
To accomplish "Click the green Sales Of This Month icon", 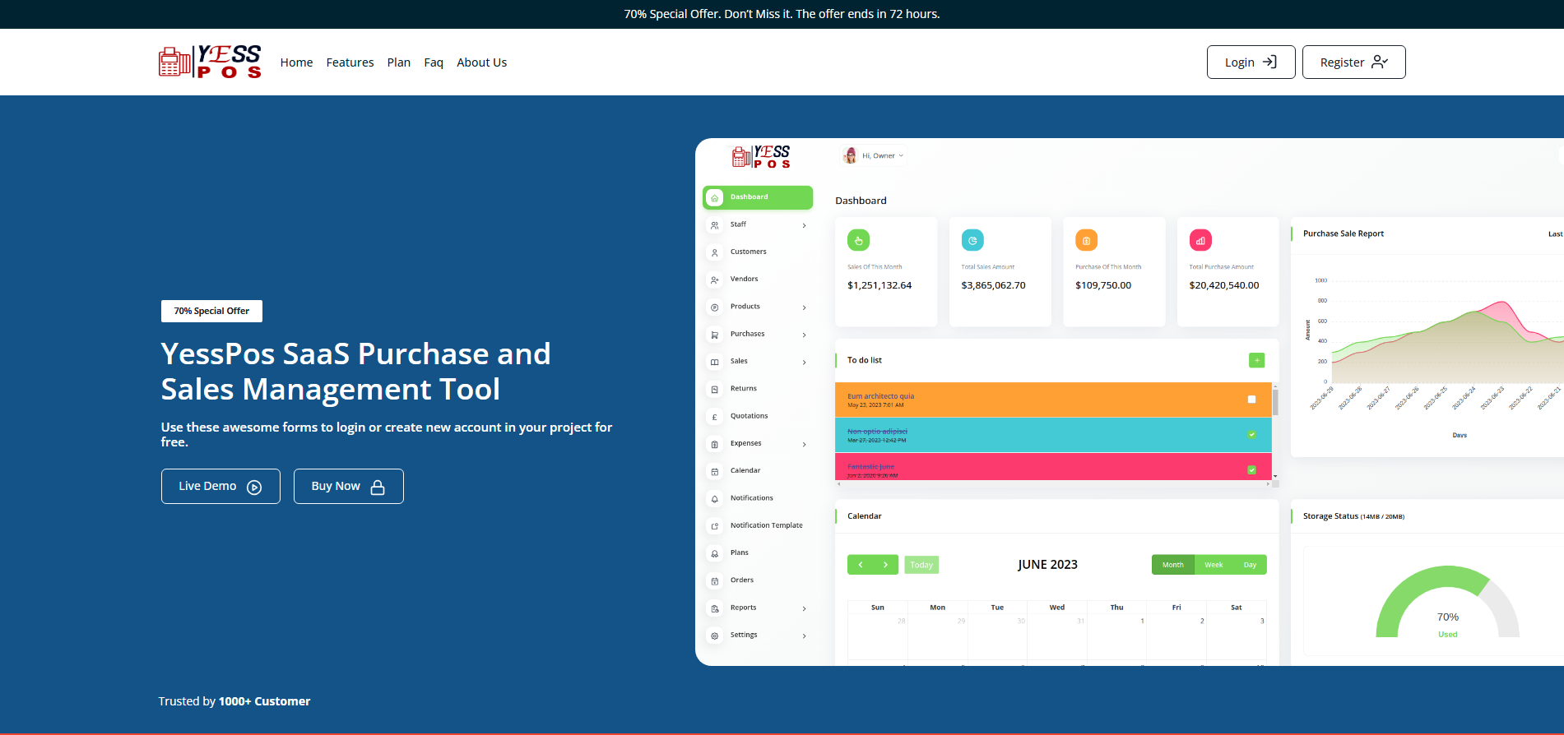I will coord(858,240).
